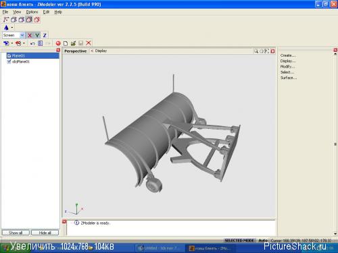
Task: Open the File menu
Action: 5,12
